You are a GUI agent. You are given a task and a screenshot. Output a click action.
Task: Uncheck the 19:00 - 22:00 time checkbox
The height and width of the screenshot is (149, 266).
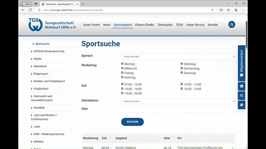click(x=123, y=93)
